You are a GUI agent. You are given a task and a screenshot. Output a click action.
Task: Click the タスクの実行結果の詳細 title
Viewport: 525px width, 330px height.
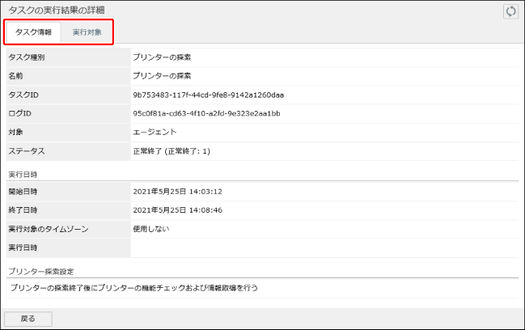61,11
